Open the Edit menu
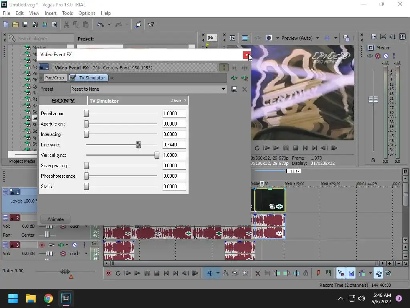The height and width of the screenshot is (308, 410). click(x=20, y=13)
